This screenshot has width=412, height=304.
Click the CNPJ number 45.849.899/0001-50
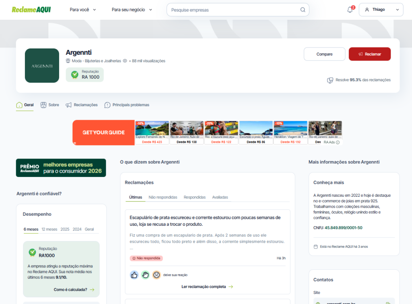pos(344,228)
